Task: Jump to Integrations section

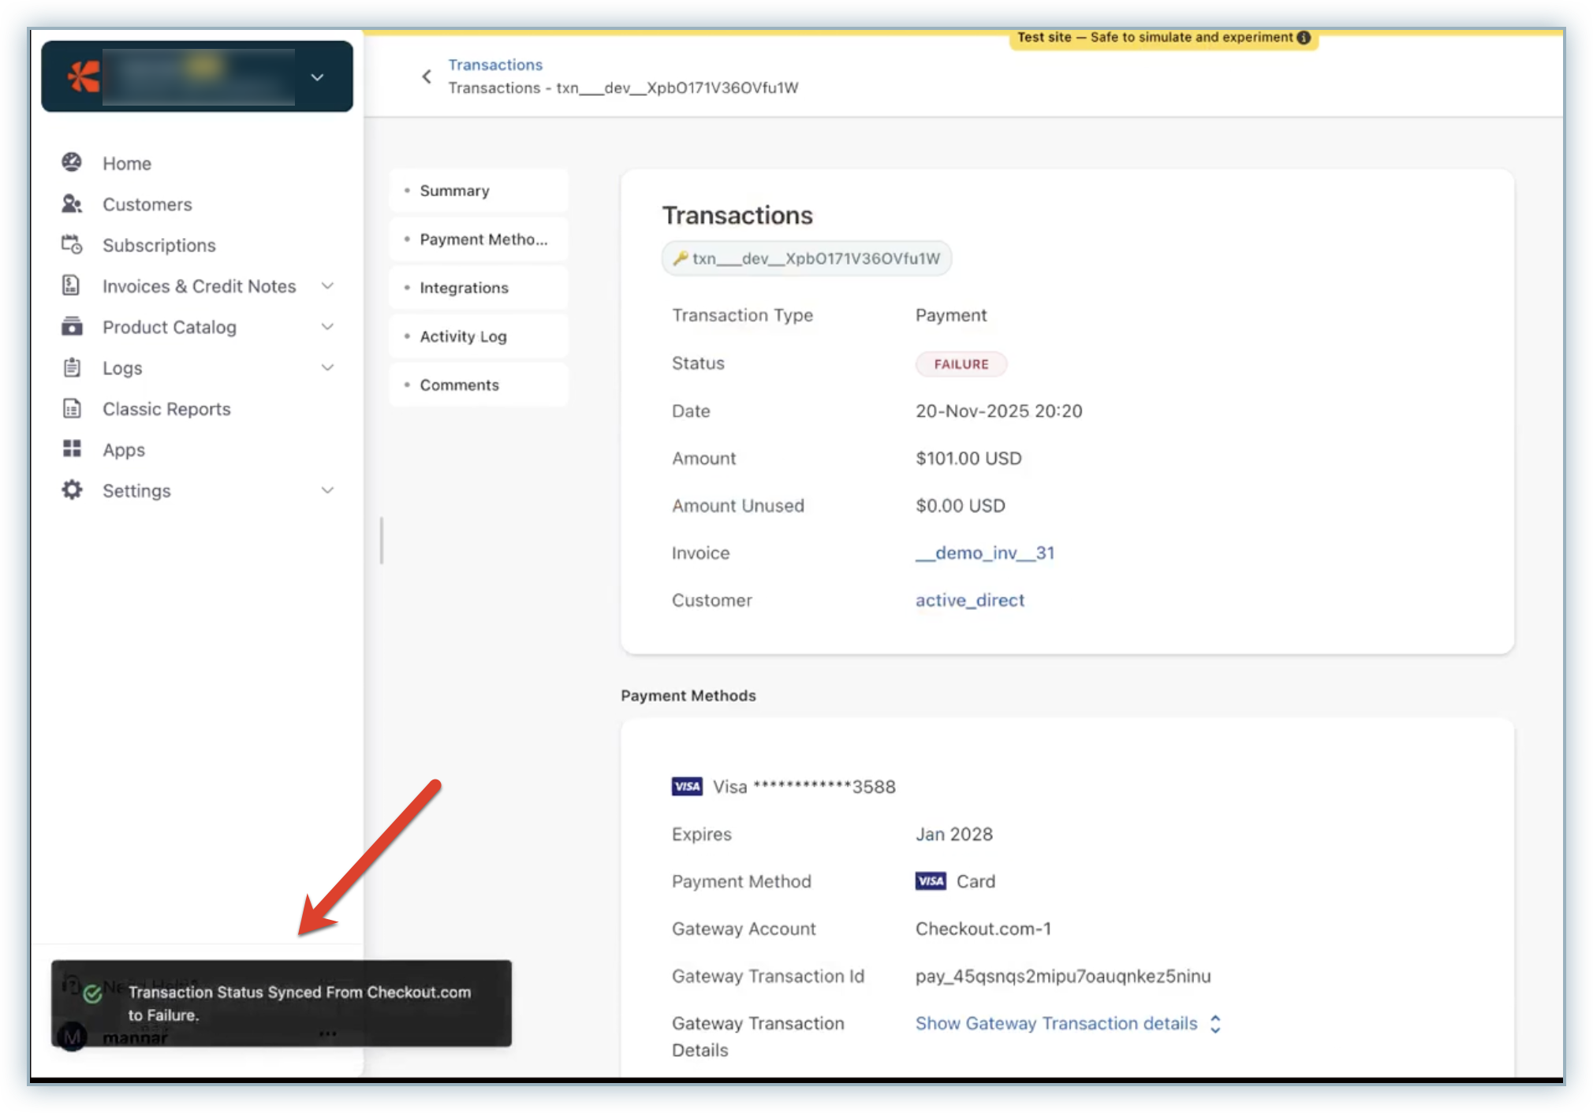Action: 464,288
